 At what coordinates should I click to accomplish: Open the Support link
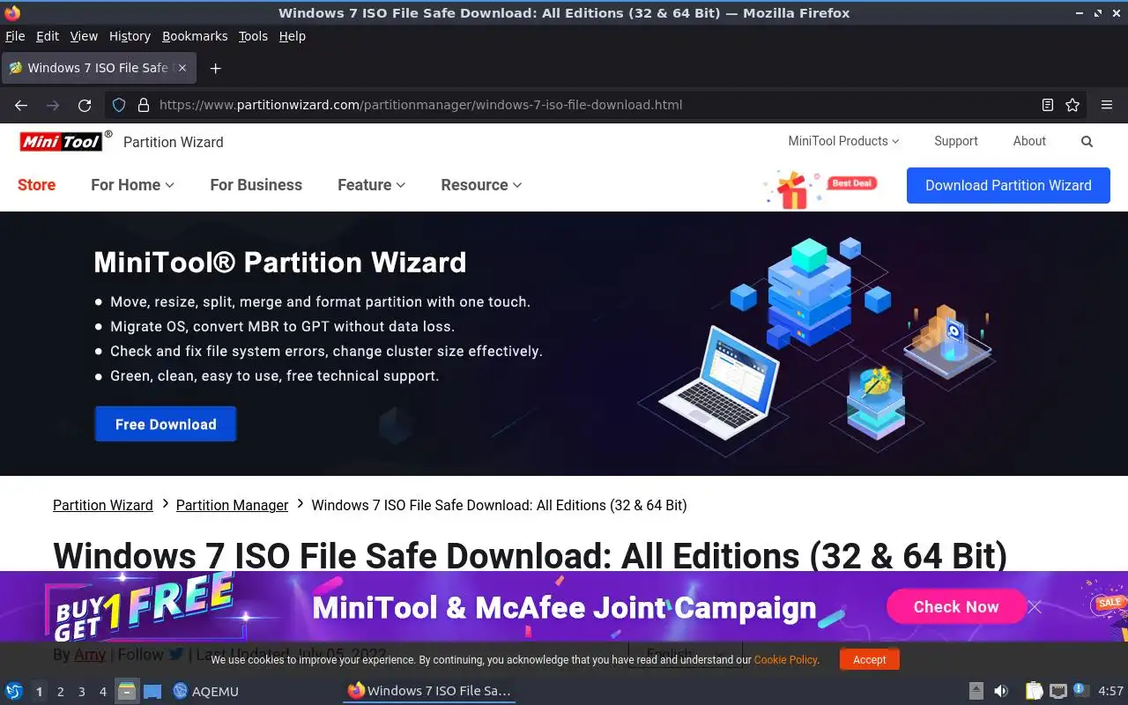tap(956, 141)
